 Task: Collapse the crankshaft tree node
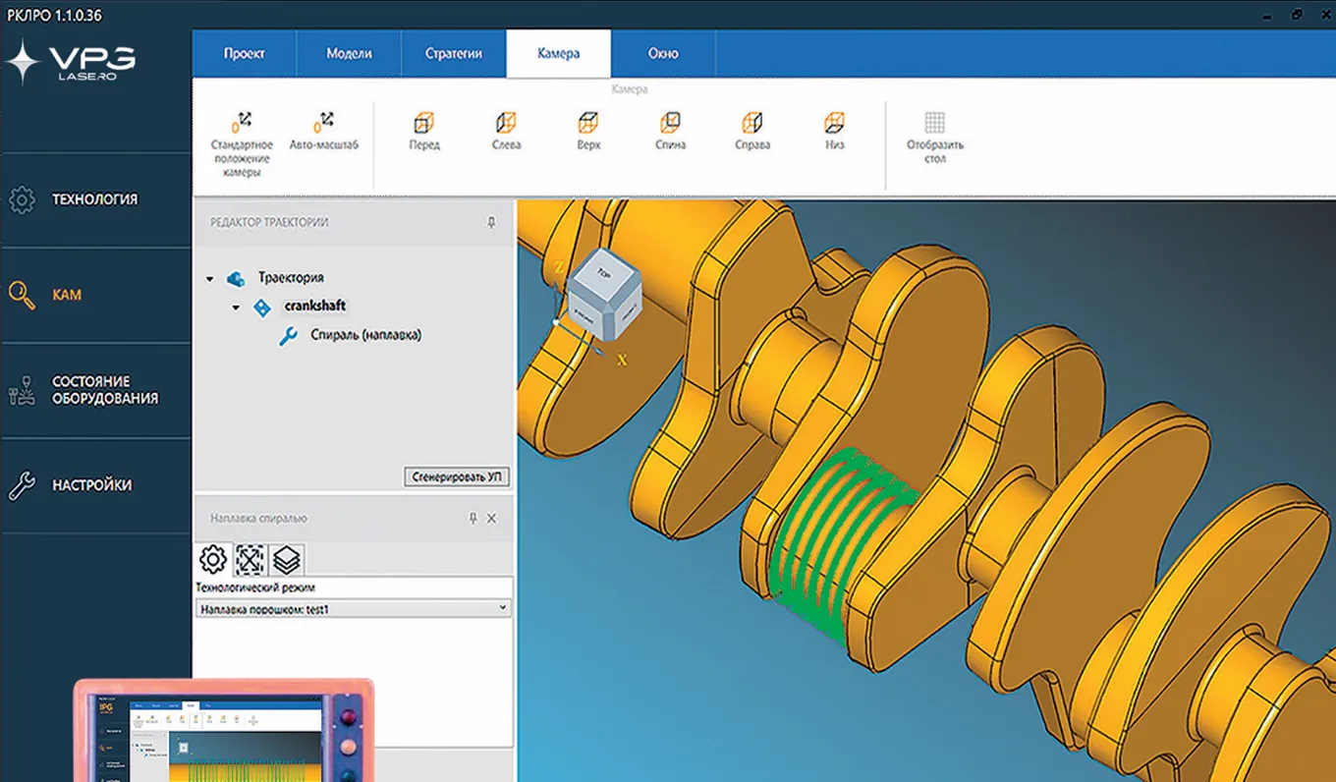236,307
